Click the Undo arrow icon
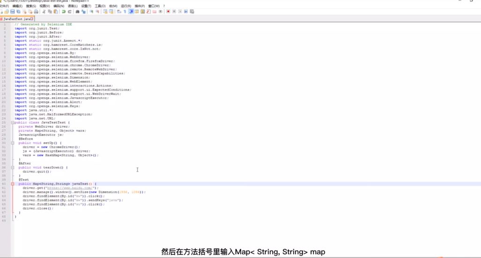Viewport: 481px width, 258px height. 64,12
